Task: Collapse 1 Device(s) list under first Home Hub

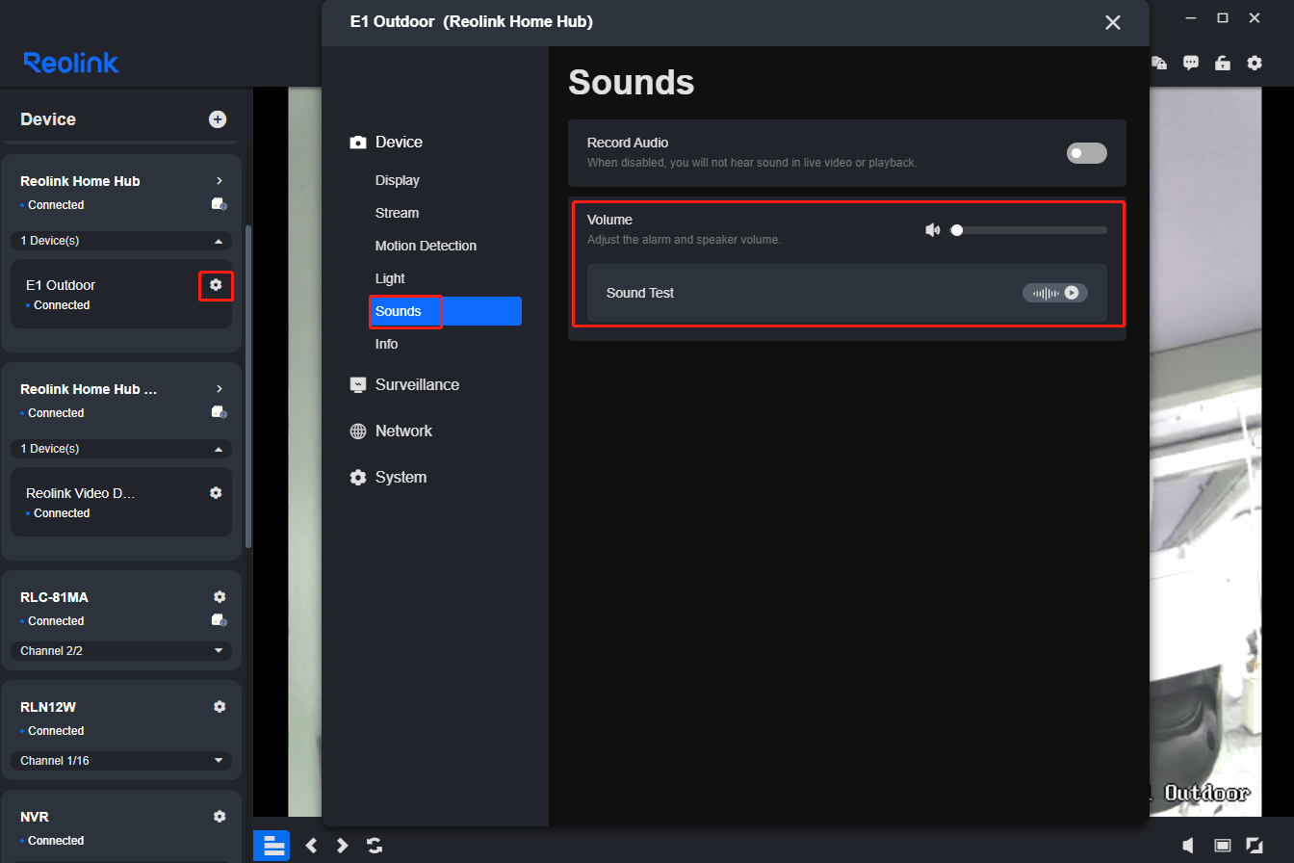Action: (x=121, y=241)
